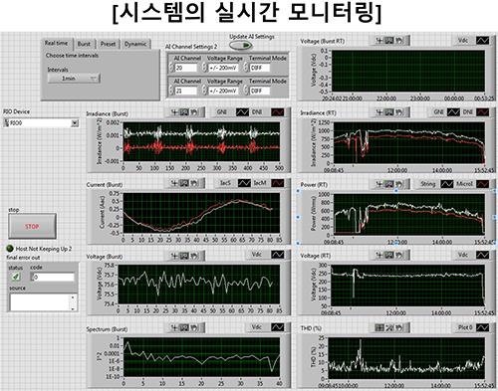The width and height of the screenshot is (498, 391).
Task: Click the DNI red color swatch in Irradiance (RT)
Action: click(x=482, y=112)
